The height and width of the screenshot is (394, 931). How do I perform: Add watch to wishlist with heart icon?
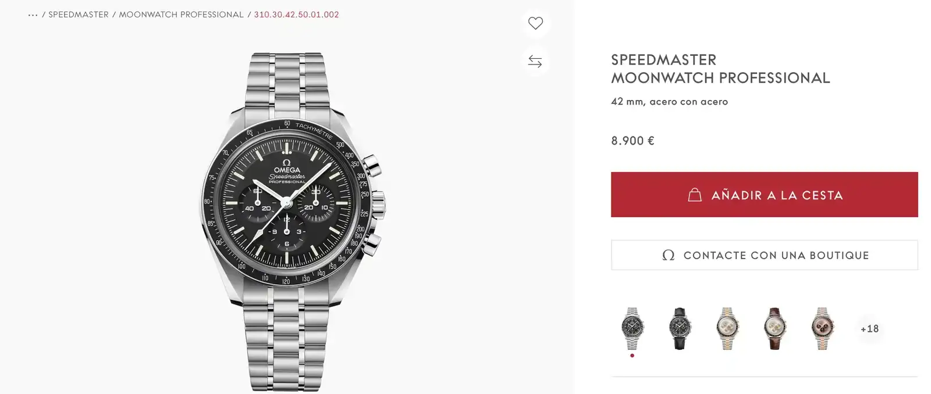535,23
